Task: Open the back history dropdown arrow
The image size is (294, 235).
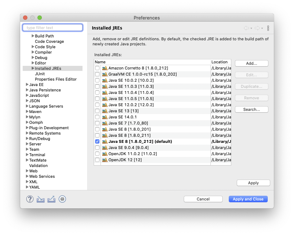Action: pos(251,28)
